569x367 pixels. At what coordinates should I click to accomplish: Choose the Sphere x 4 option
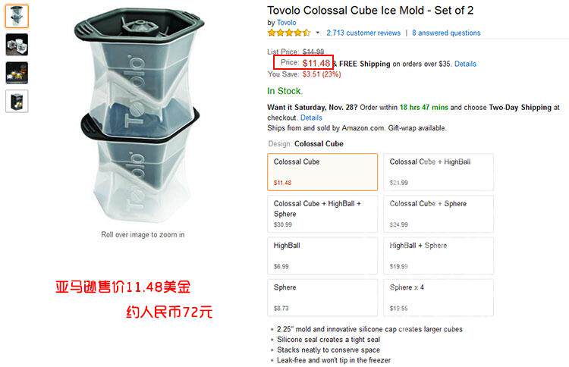pyautogui.click(x=439, y=297)
